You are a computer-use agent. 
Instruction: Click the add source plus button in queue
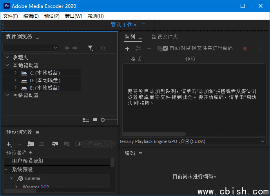click(x=127, y=49)
